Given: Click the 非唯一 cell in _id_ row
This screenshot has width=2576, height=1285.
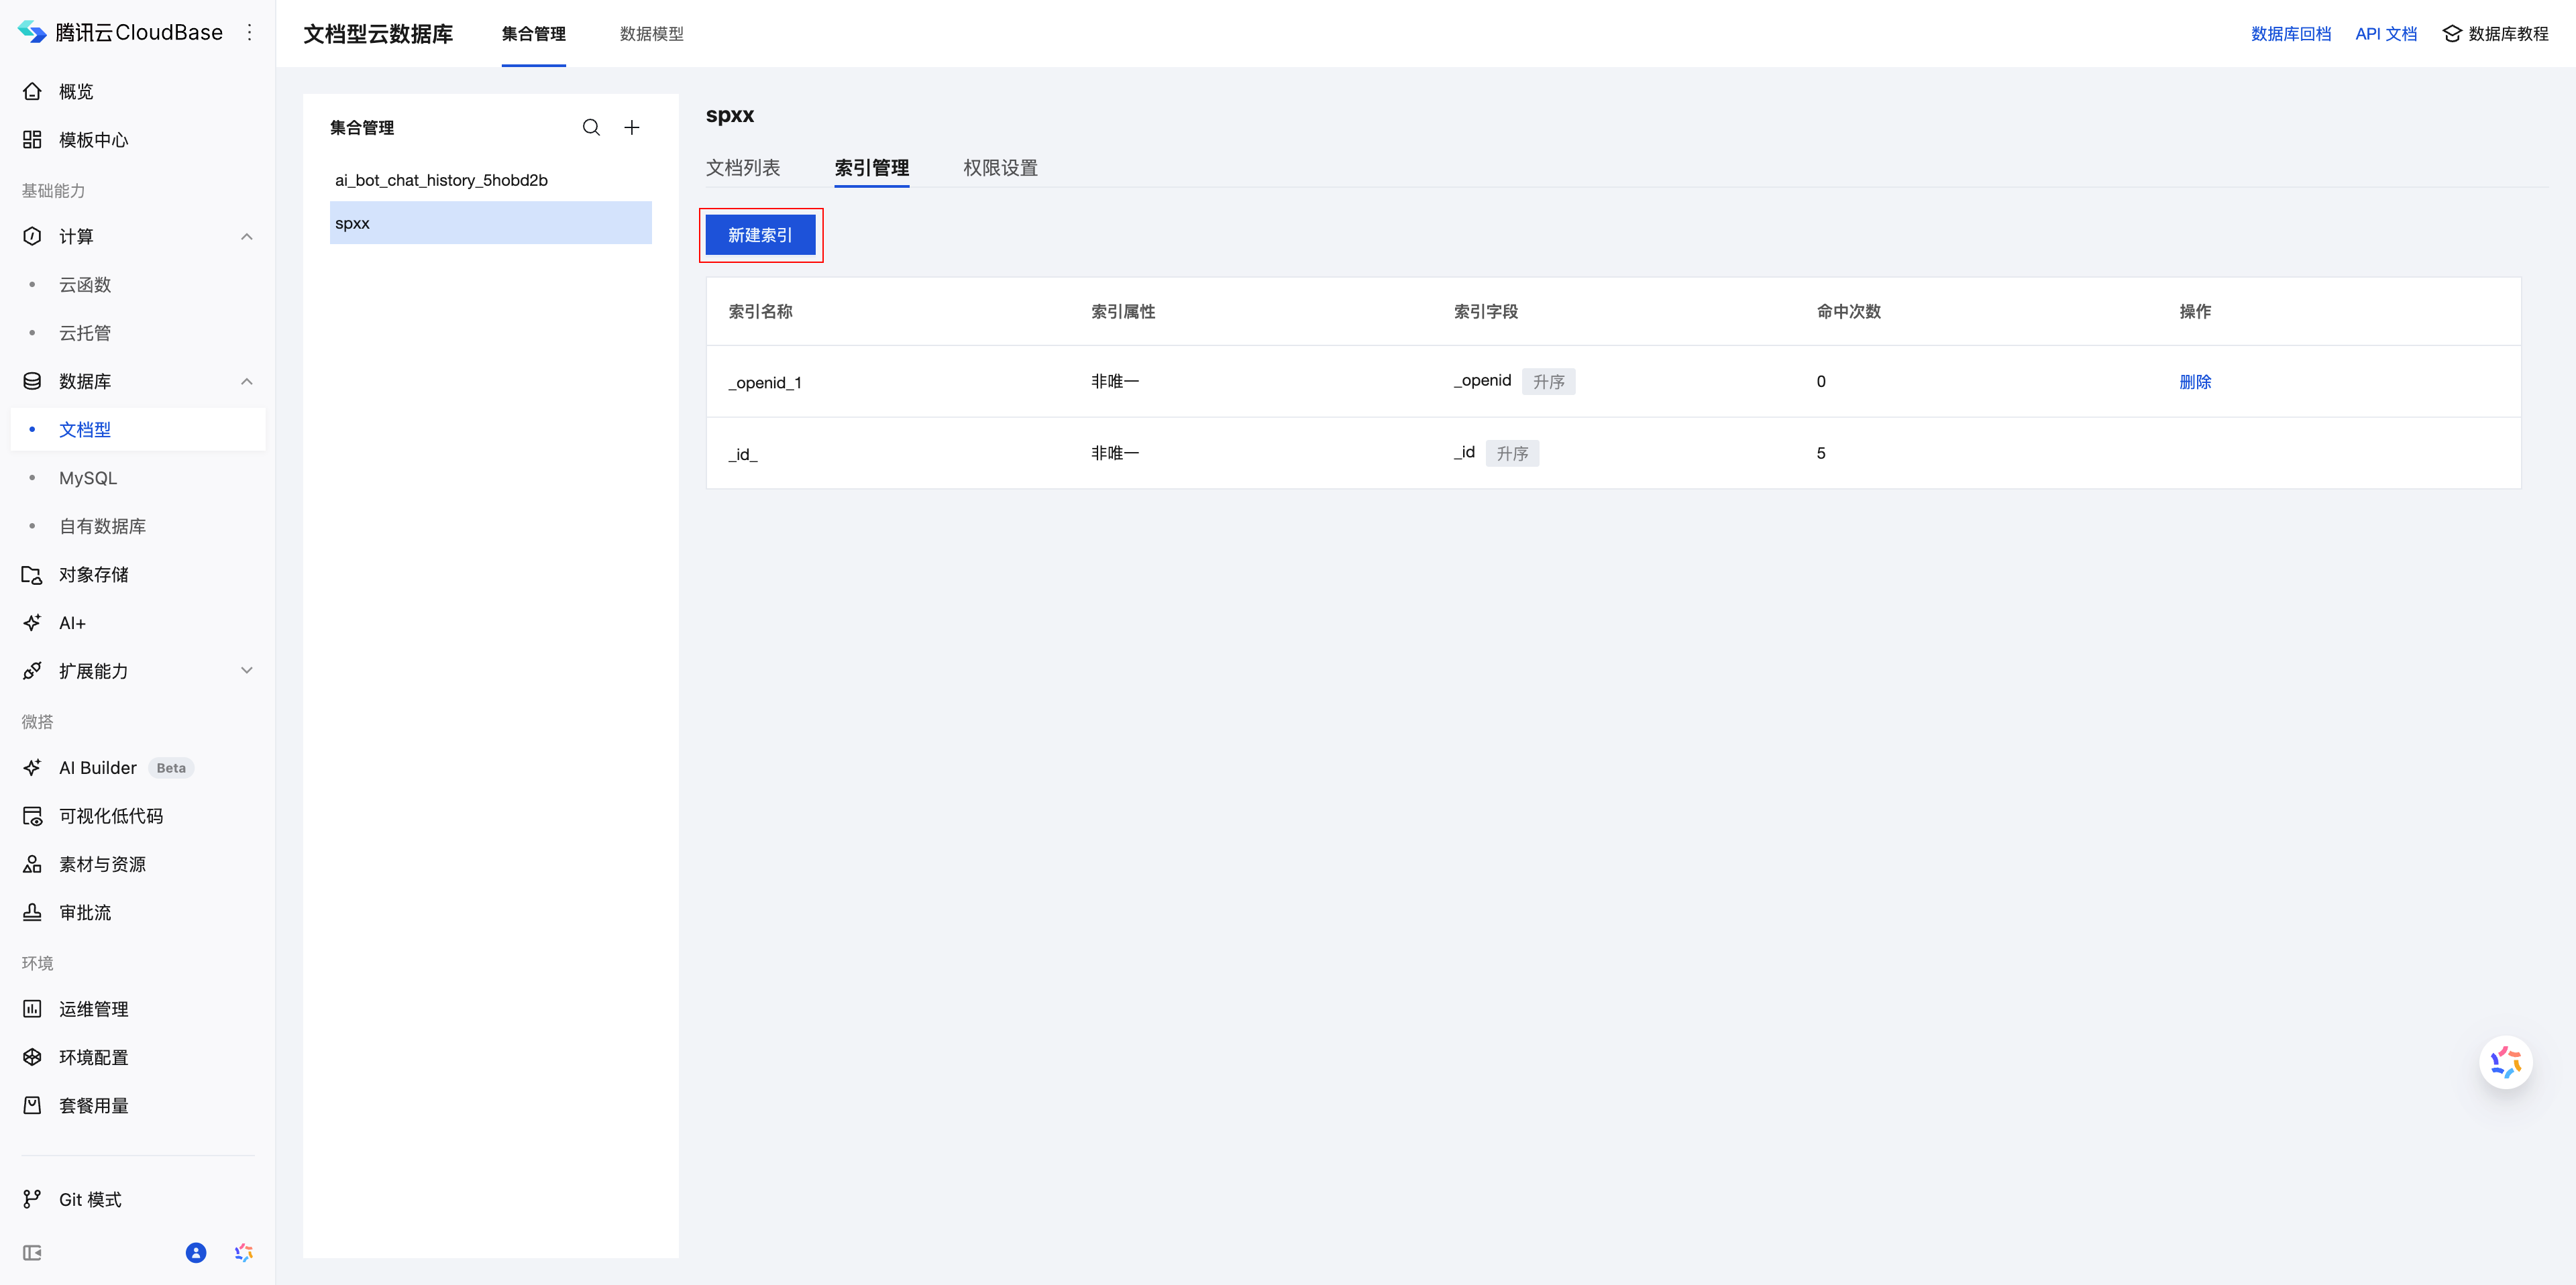Looking at the screenshot, I should 1115,453.
